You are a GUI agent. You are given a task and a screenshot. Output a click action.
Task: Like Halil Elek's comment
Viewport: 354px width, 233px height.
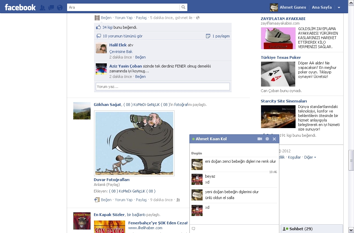tap(140, 57)
